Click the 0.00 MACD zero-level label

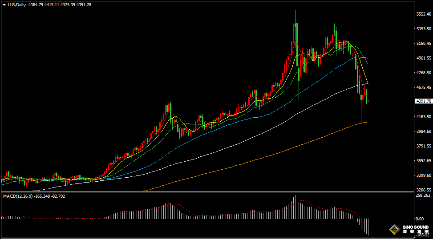tap(419, 219)
